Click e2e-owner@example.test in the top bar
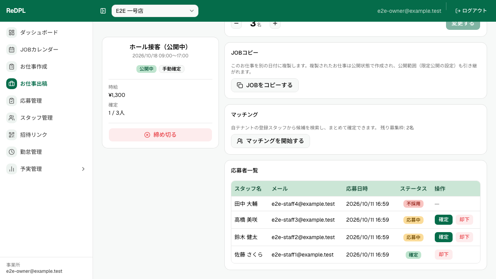This screenshot has width=496, height=279. coord(409,11)
